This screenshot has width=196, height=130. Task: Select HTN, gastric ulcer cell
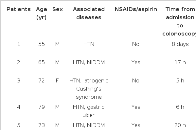[88, 111]
